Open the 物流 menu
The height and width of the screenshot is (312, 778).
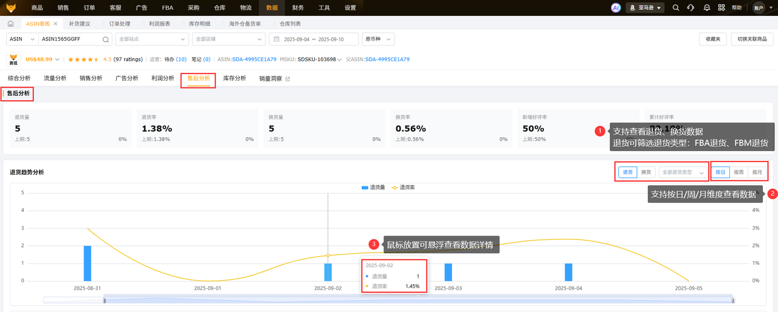pos(246,8)
